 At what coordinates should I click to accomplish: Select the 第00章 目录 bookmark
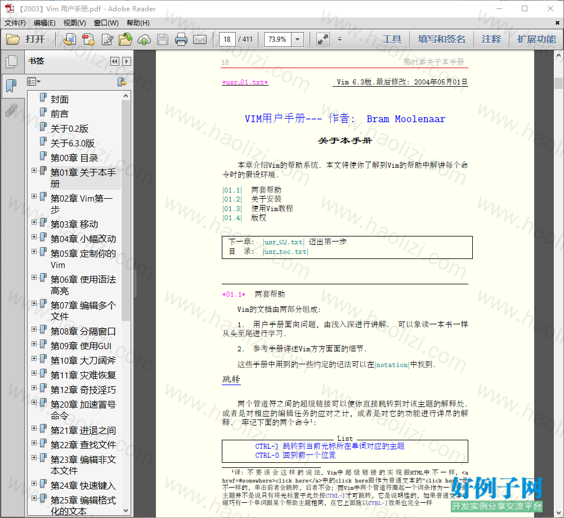pos(74,158)
